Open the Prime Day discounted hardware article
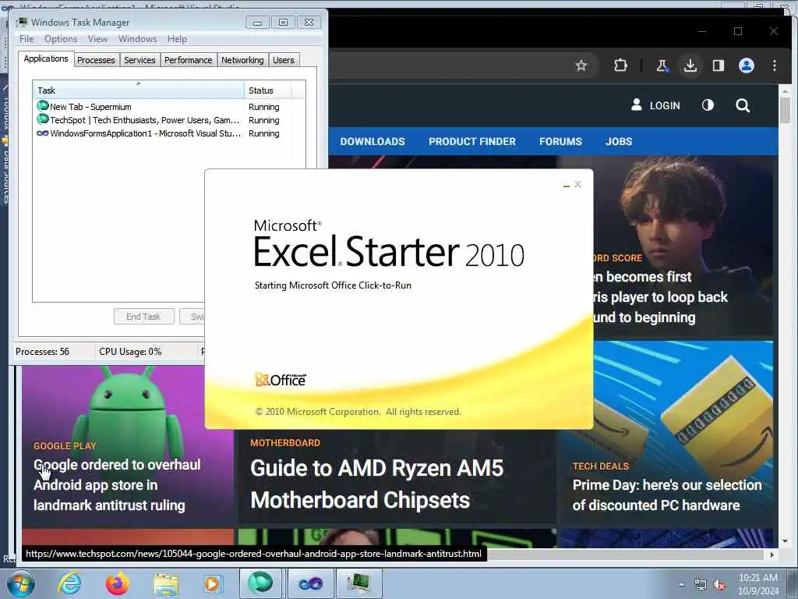 coord(667,495)
